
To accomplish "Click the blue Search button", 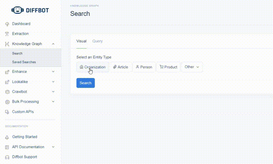I will 85,83.
